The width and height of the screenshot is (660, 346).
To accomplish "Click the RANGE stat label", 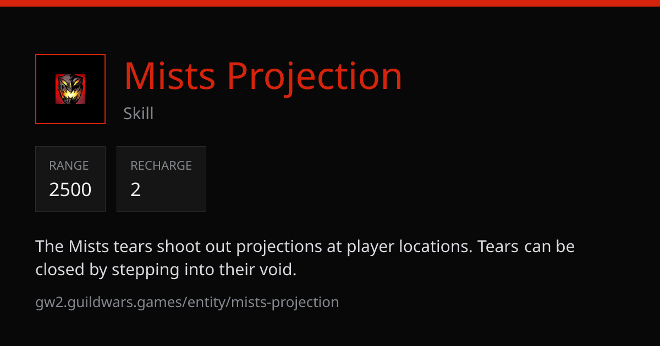I will click(69, 165).
